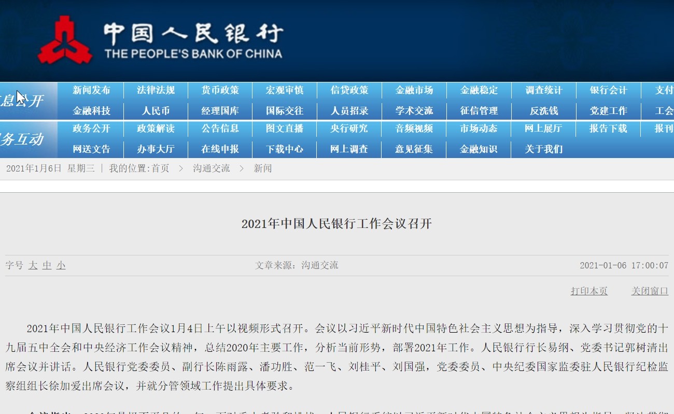Open 国际交往 navigation item
The width and height of the screenshot is (674, 414).
[285, 111]
